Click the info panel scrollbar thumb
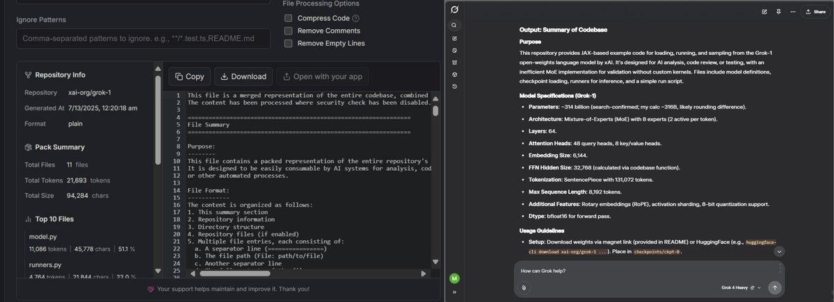834x302 pixels. click(158, 119)
